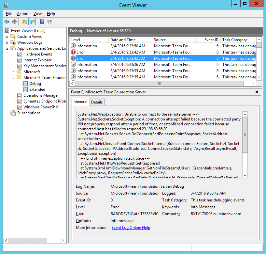
Task: Select the Operations Manager log
Action: click(41, 95)
